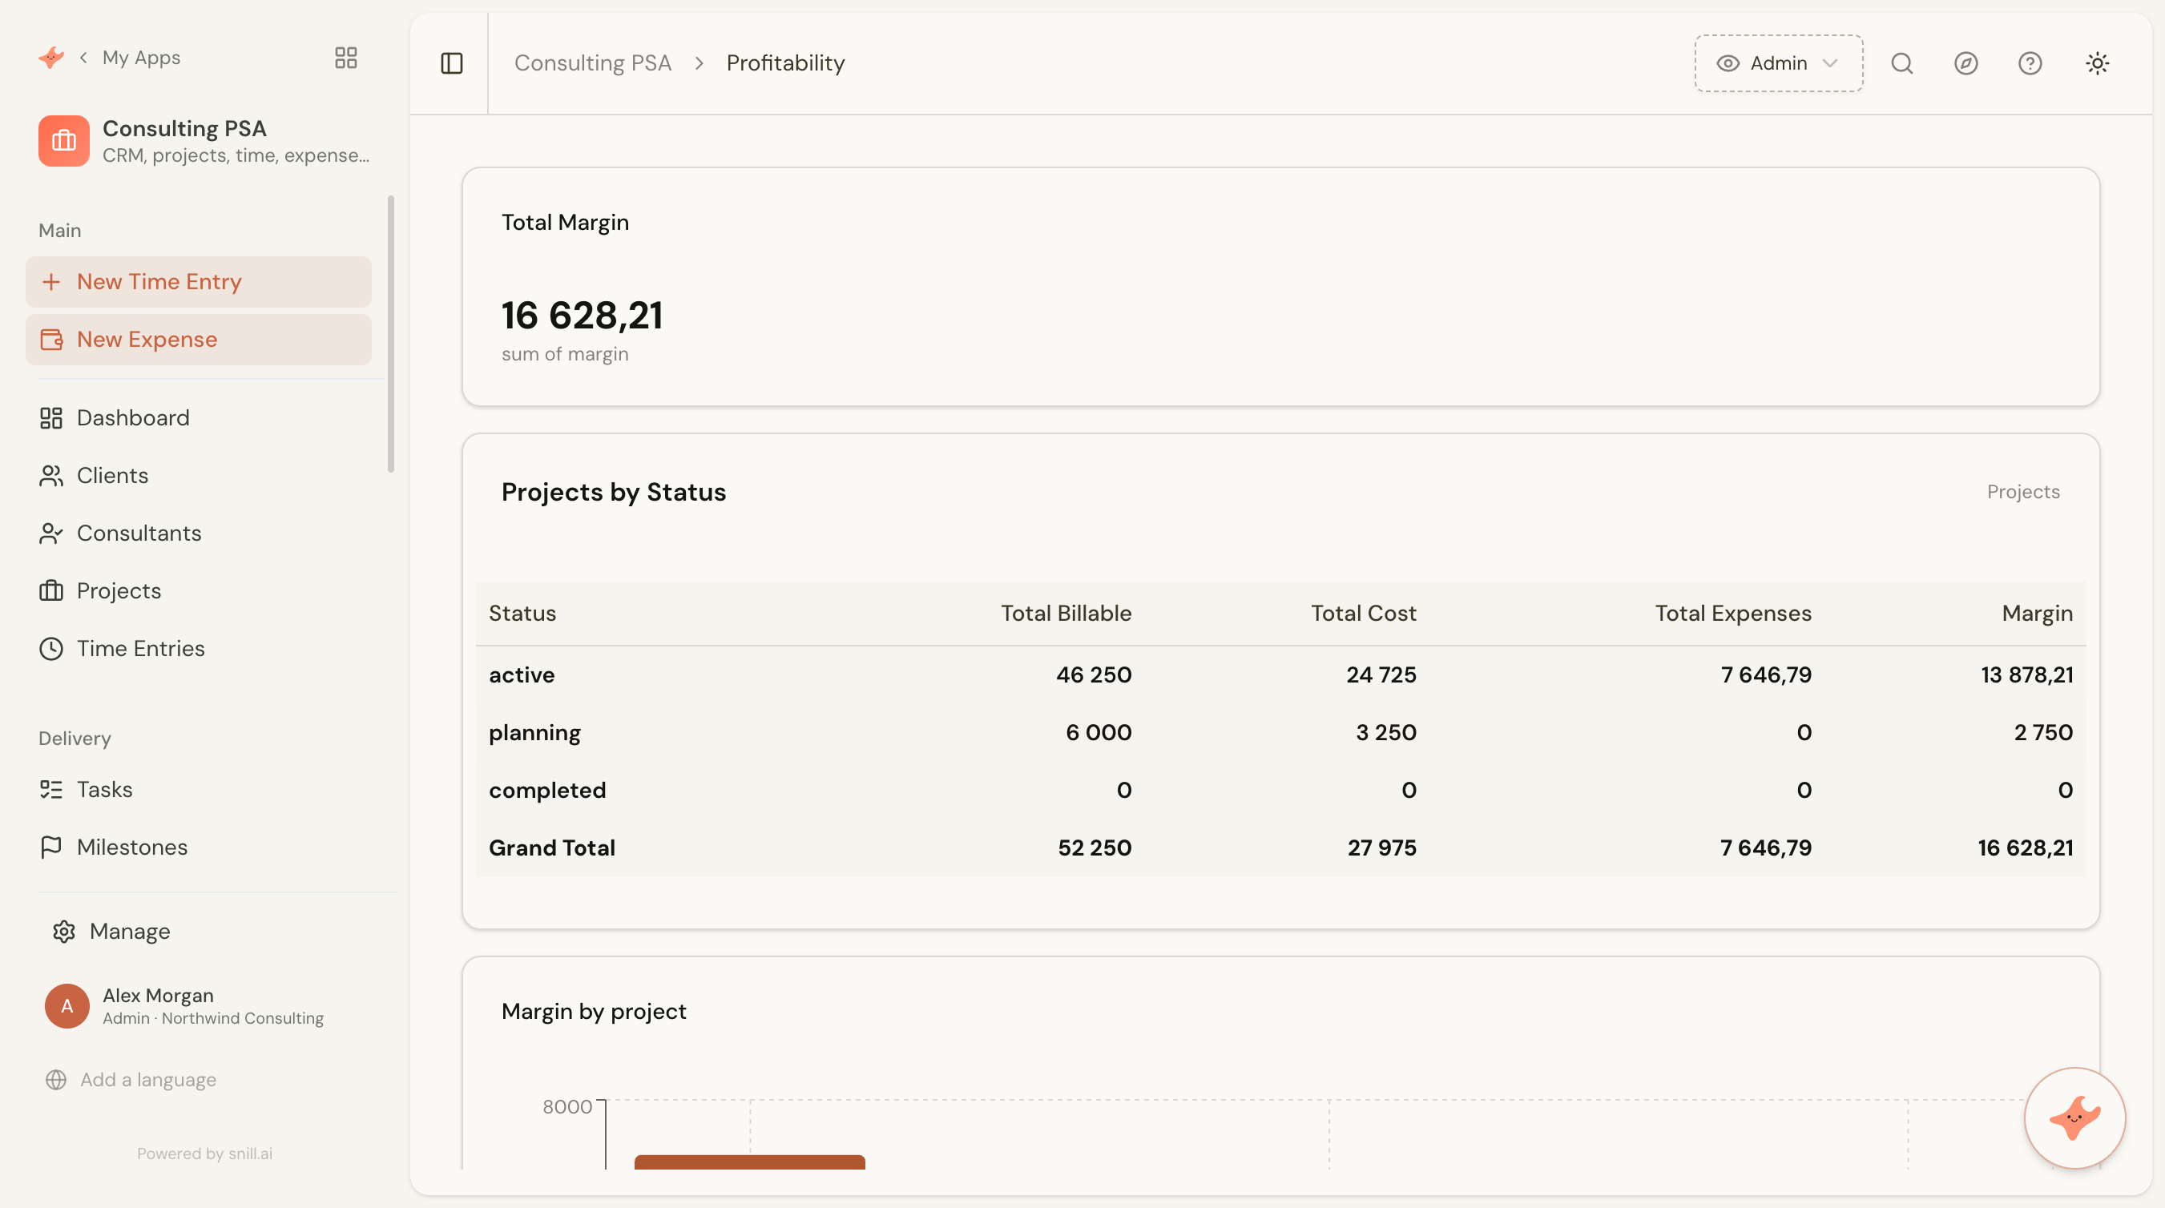
Task: Click the Consulting PSA briefcase app icon
Action: [x=64, y=140]
